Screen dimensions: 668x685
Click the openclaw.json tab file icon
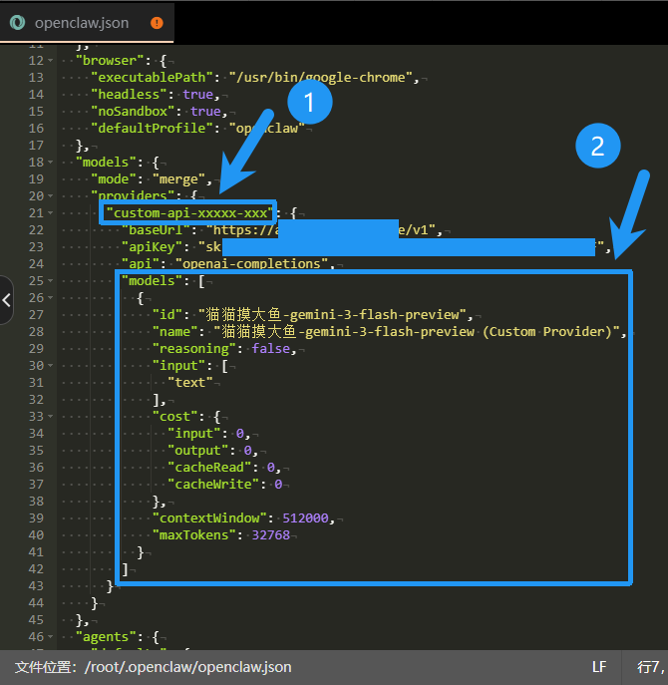(x=18, y=22)
